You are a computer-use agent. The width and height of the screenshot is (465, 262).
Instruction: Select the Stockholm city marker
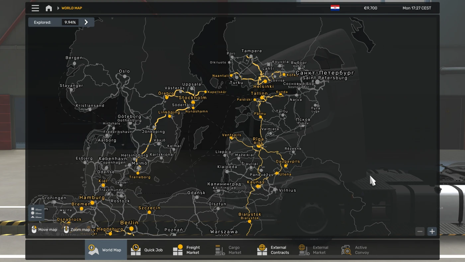click(x=193, y=102)
